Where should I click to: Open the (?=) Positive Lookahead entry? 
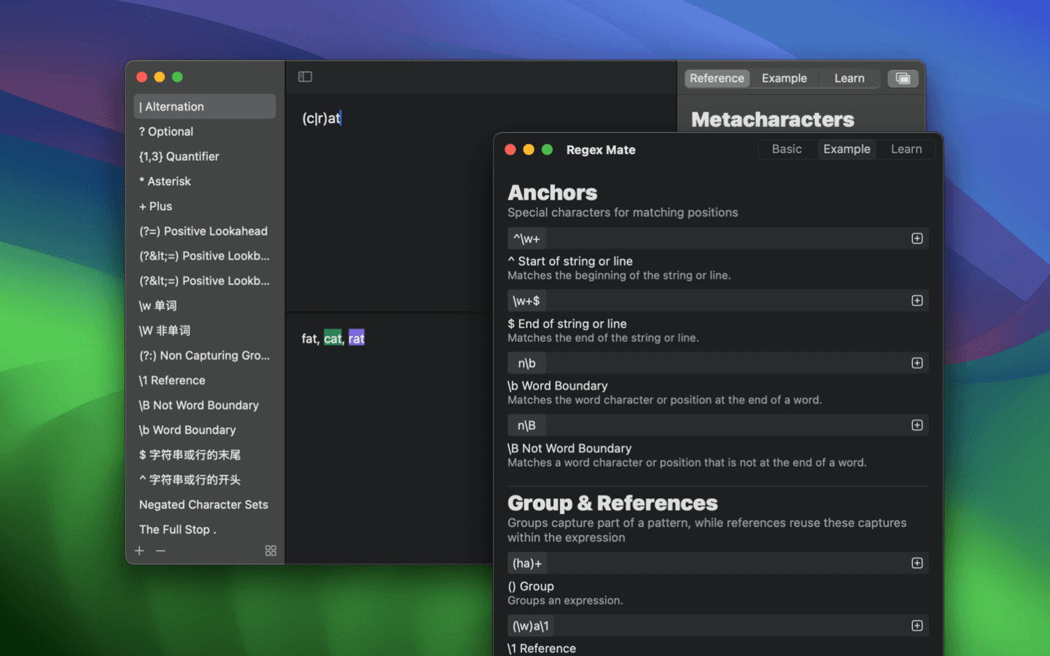(205, 231)
